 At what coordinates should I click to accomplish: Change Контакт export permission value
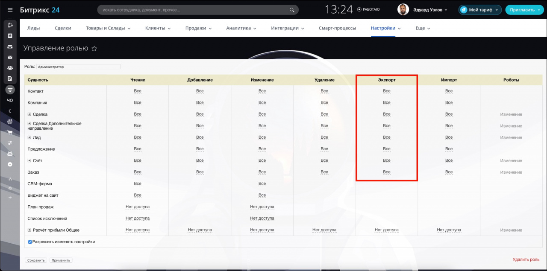[386, 91]
